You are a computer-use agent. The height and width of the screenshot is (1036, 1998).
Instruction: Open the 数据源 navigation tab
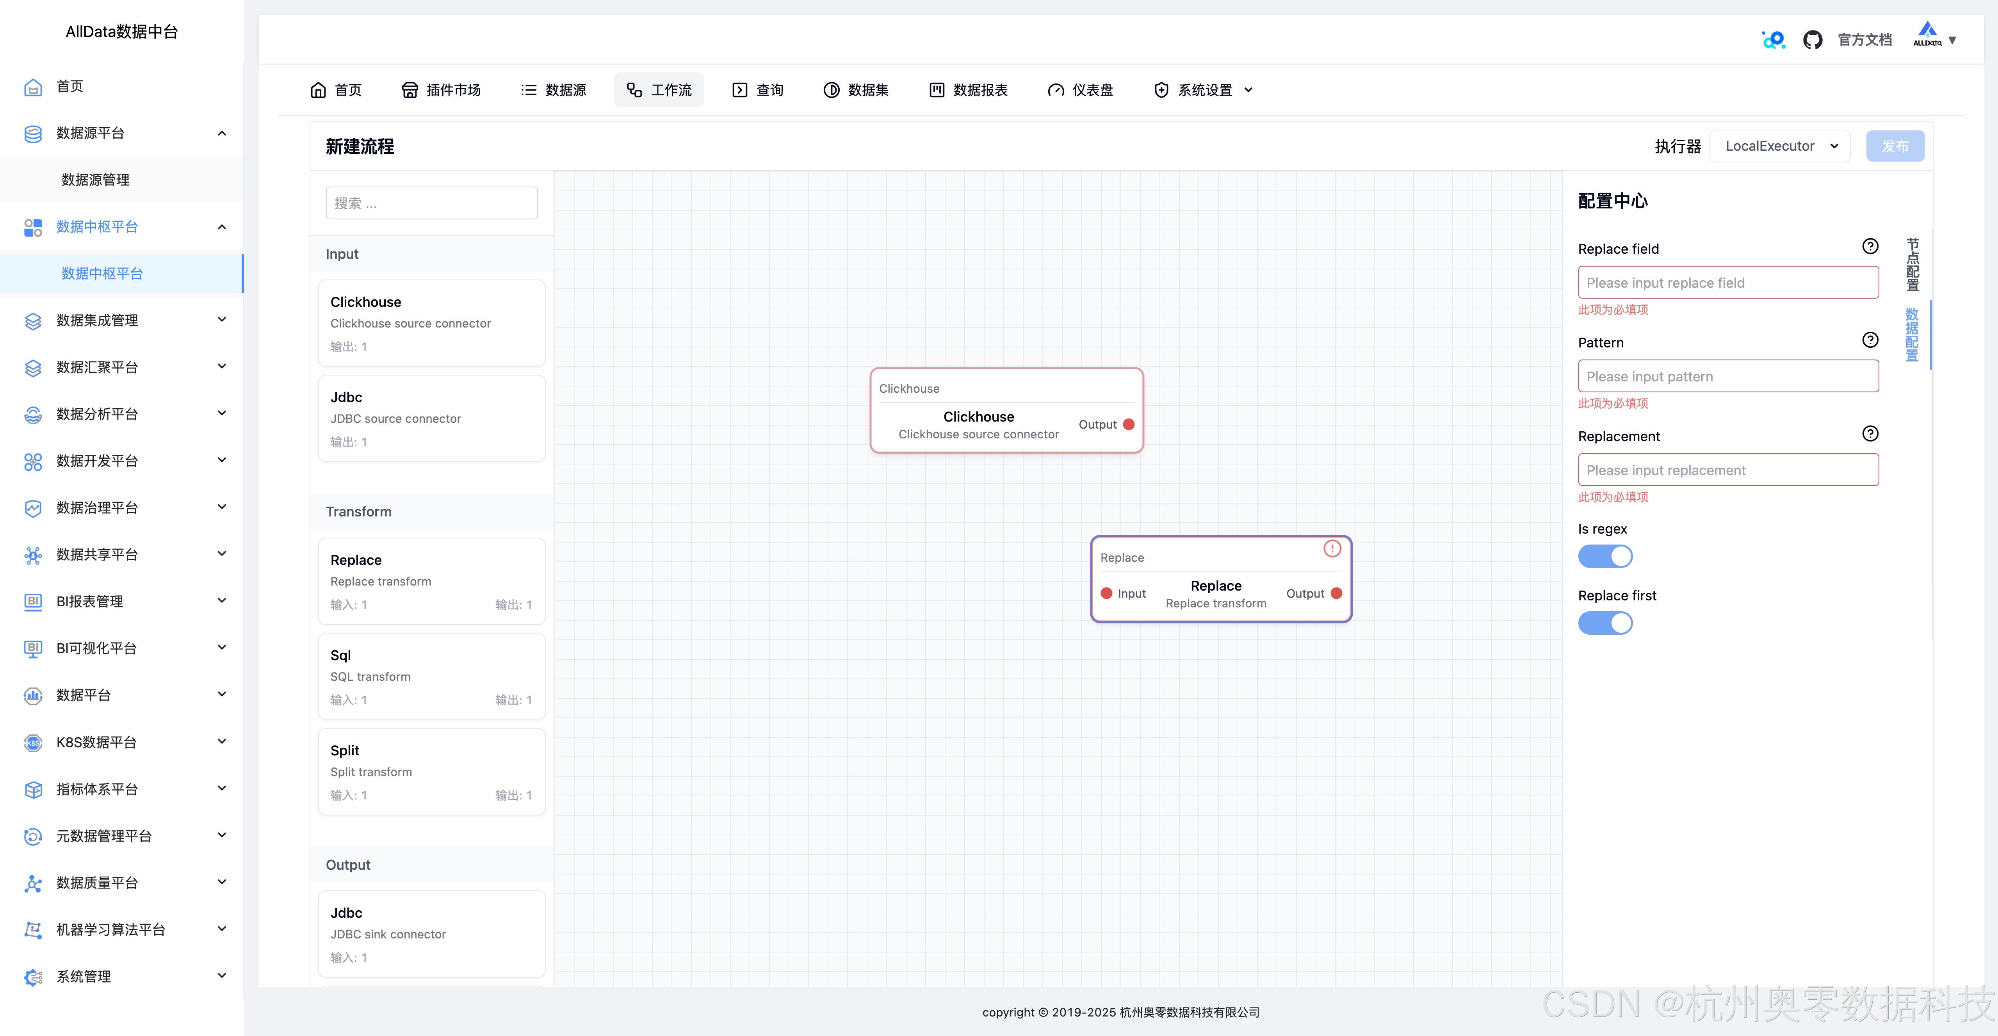tap(554, 90)
